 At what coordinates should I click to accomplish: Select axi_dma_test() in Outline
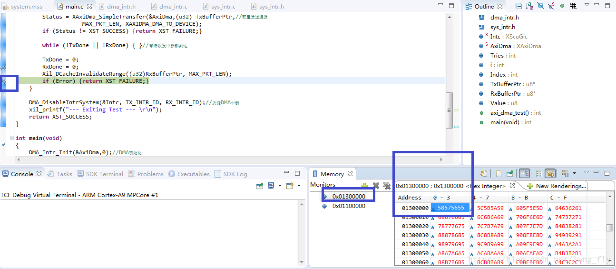pos(516,113)
